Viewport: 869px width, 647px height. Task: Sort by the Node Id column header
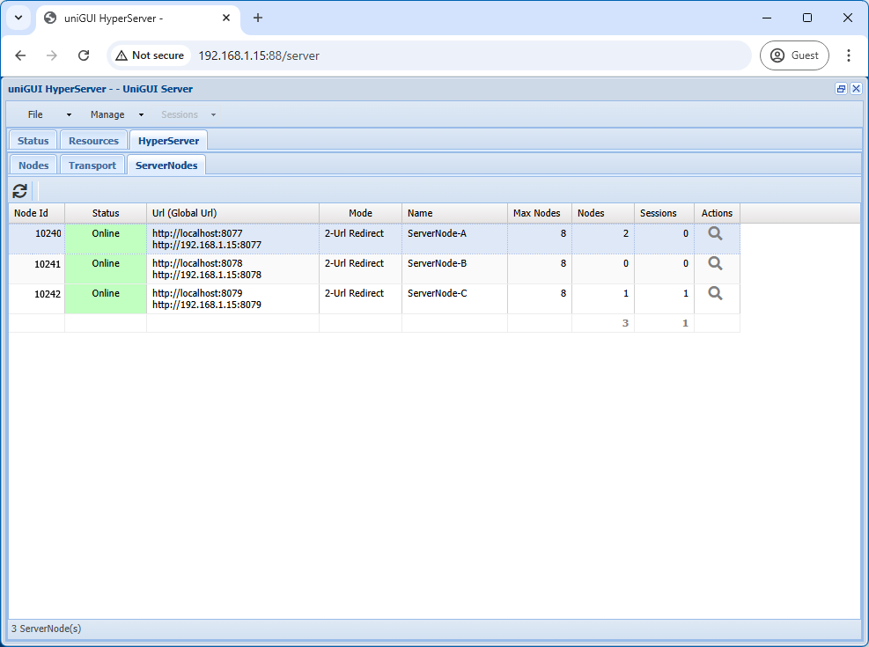[37, 213]
